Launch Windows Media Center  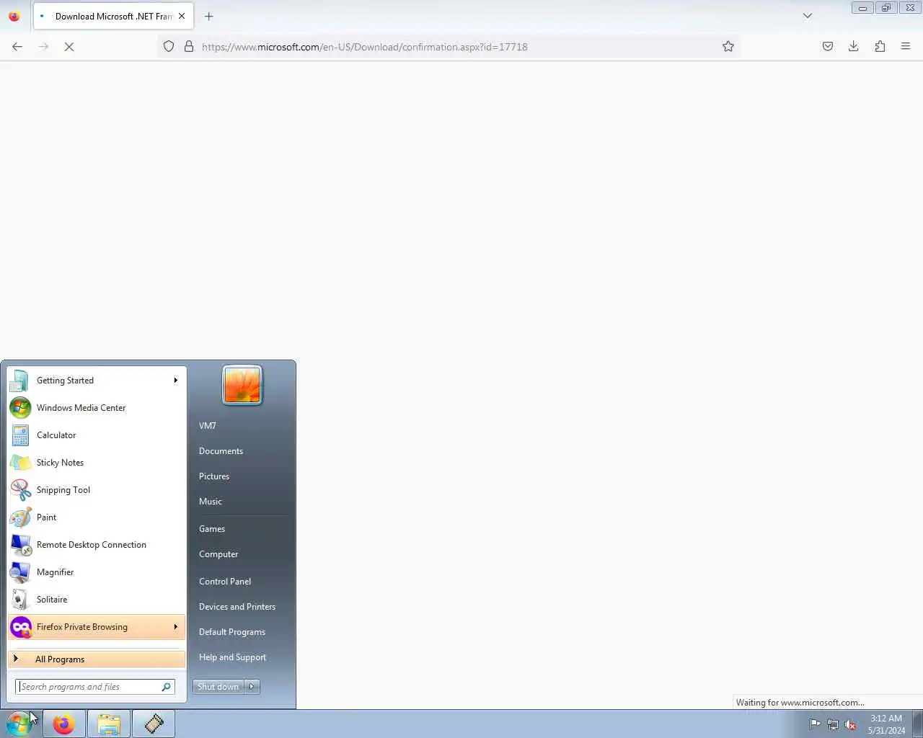click(x=97, y=408)
